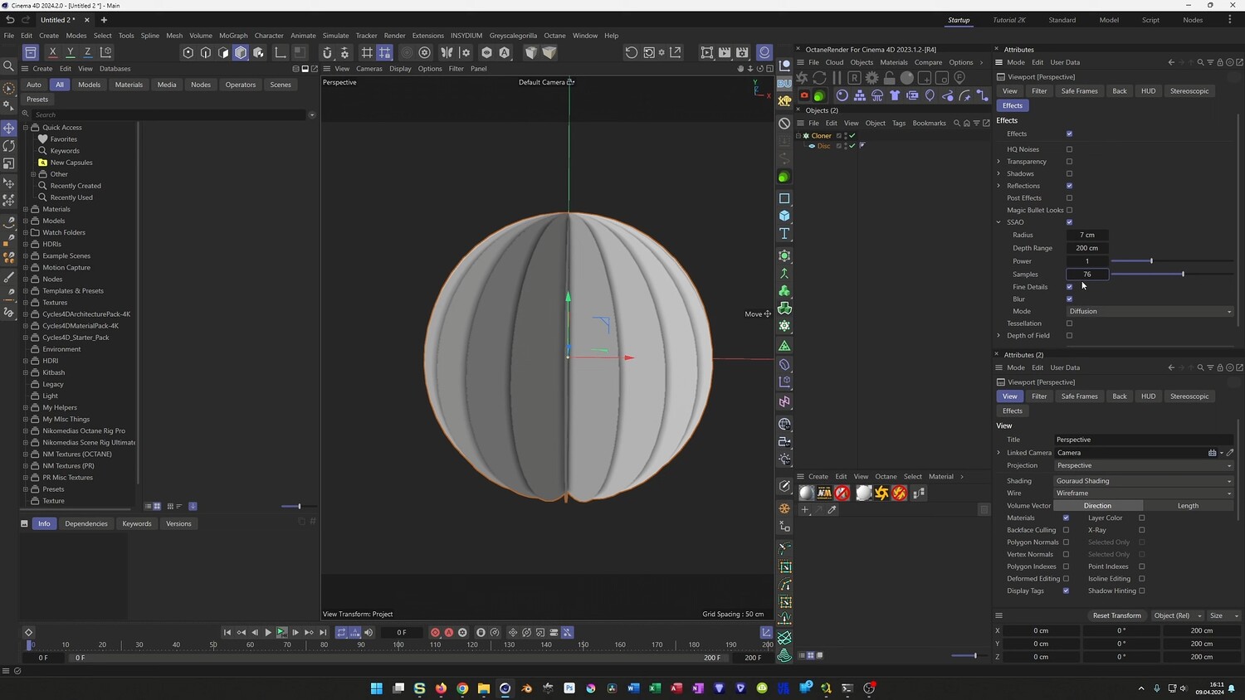Adjust the SSAO Samples slider
The height and width of the screenshot is (700, 1245).
1172,274
